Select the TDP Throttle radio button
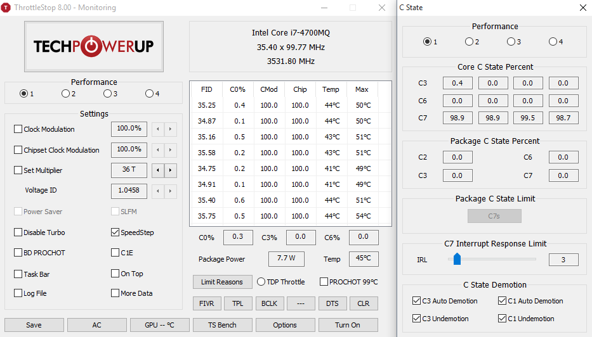 click(x=261, y=282)
